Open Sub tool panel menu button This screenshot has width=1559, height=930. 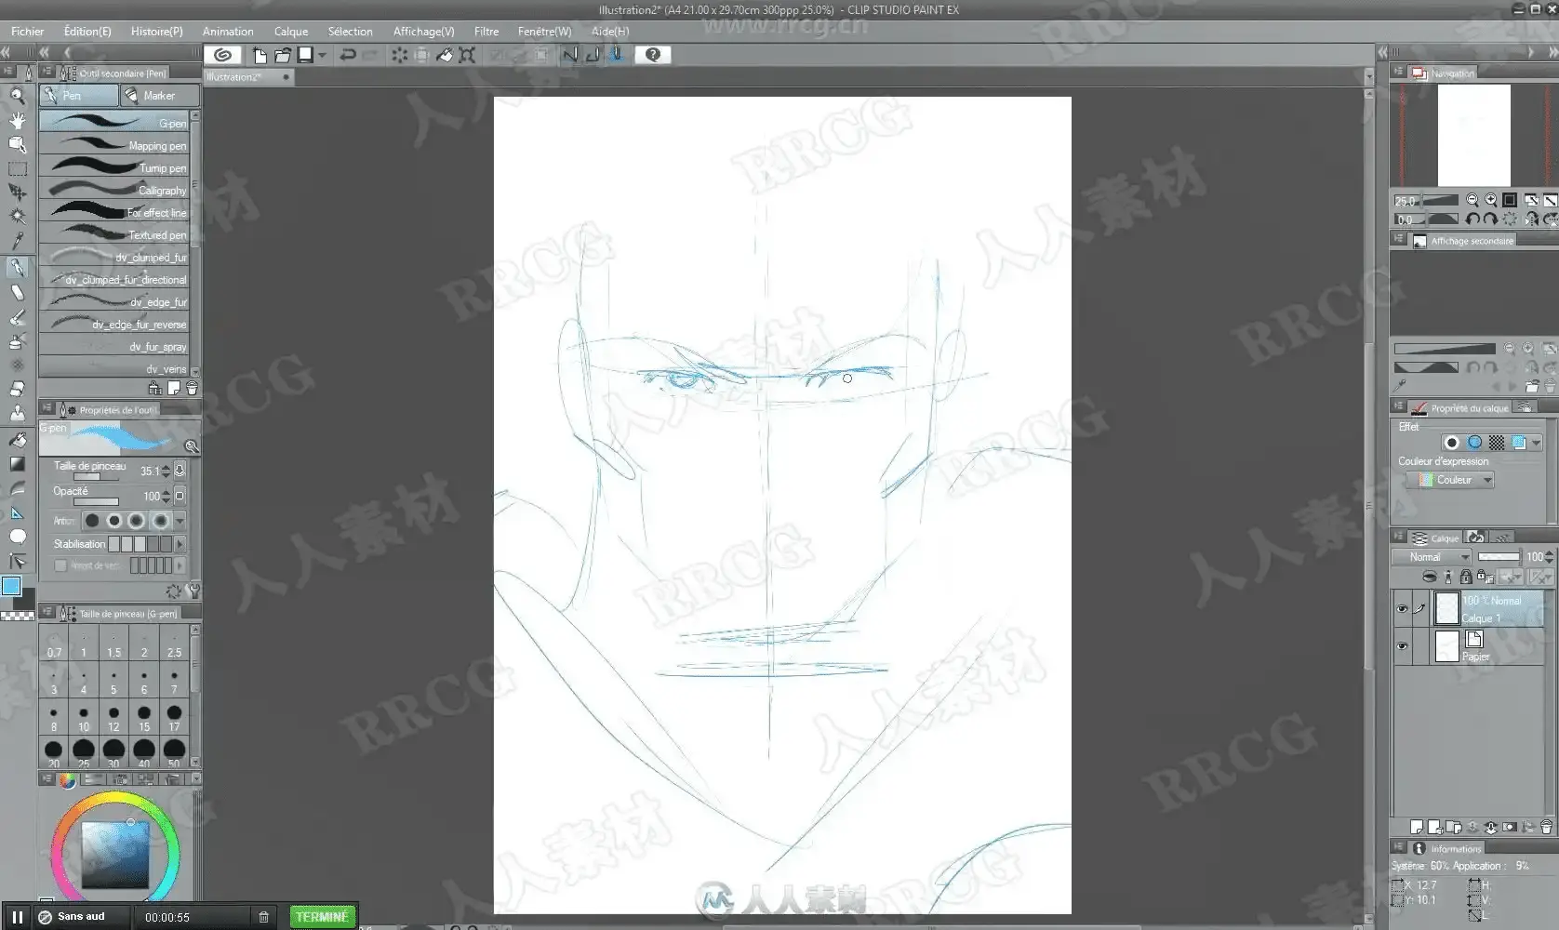point(47,73)
